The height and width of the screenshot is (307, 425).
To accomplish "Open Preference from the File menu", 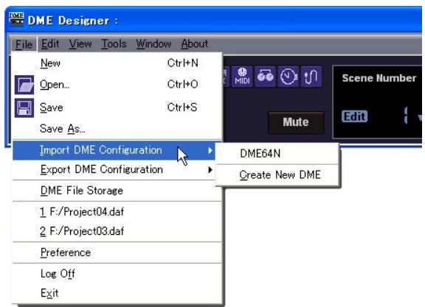I will pyautogui.click(x=117, y=253).
